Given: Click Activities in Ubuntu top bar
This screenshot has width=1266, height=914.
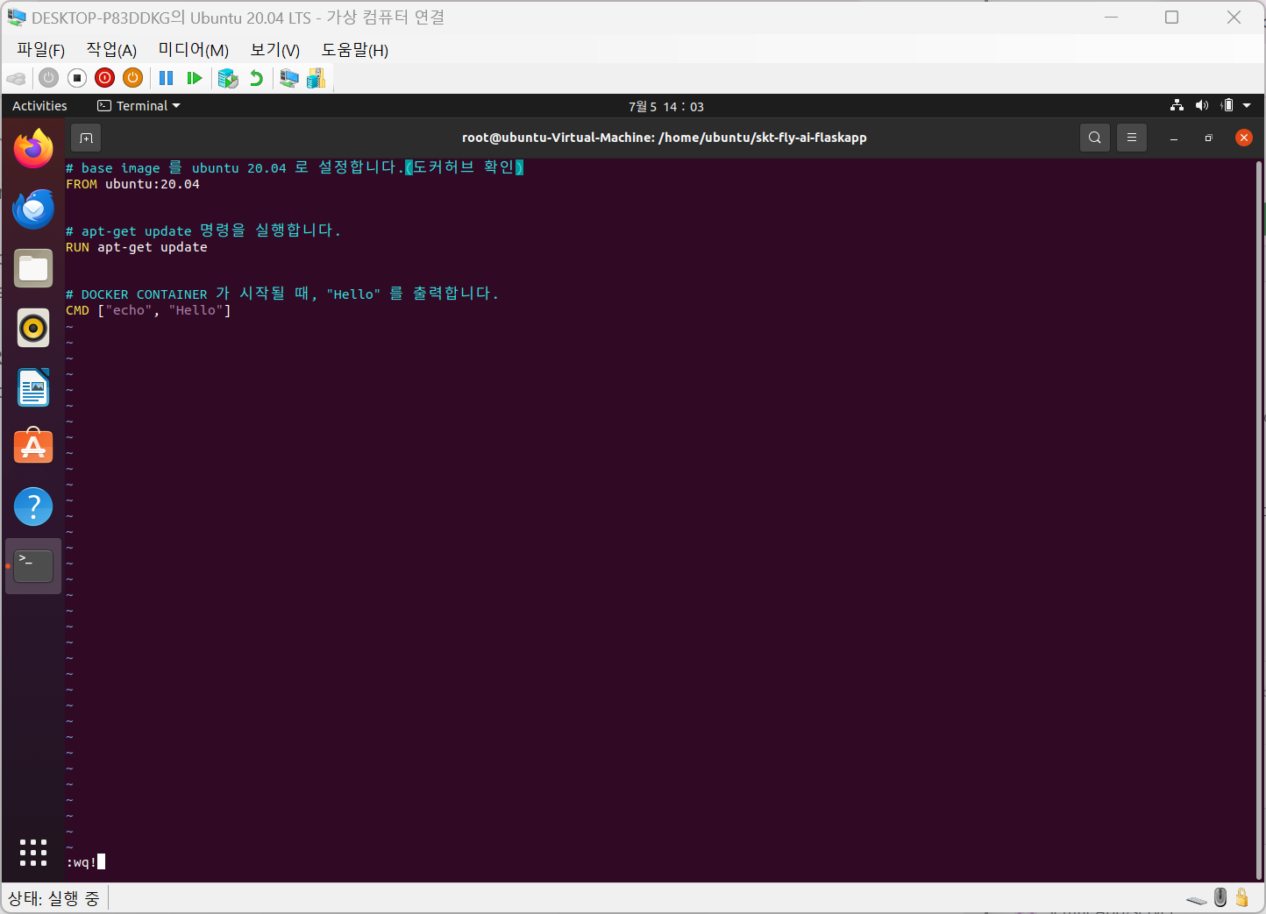Looking at the screenshot, I should [39, 106].
